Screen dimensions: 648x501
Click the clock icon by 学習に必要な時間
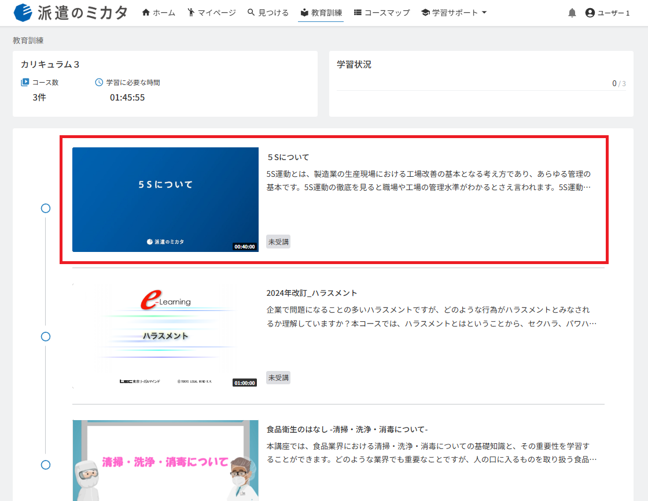(x=99, y=82)
